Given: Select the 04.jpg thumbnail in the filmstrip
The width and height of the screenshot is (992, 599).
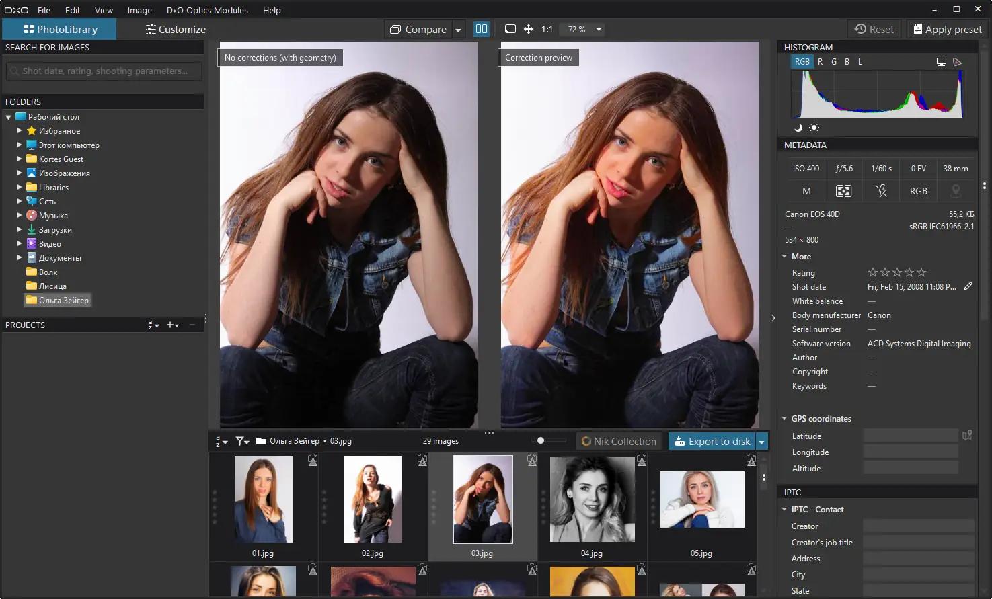Looking at the screenshot, I should coord(592,500).
